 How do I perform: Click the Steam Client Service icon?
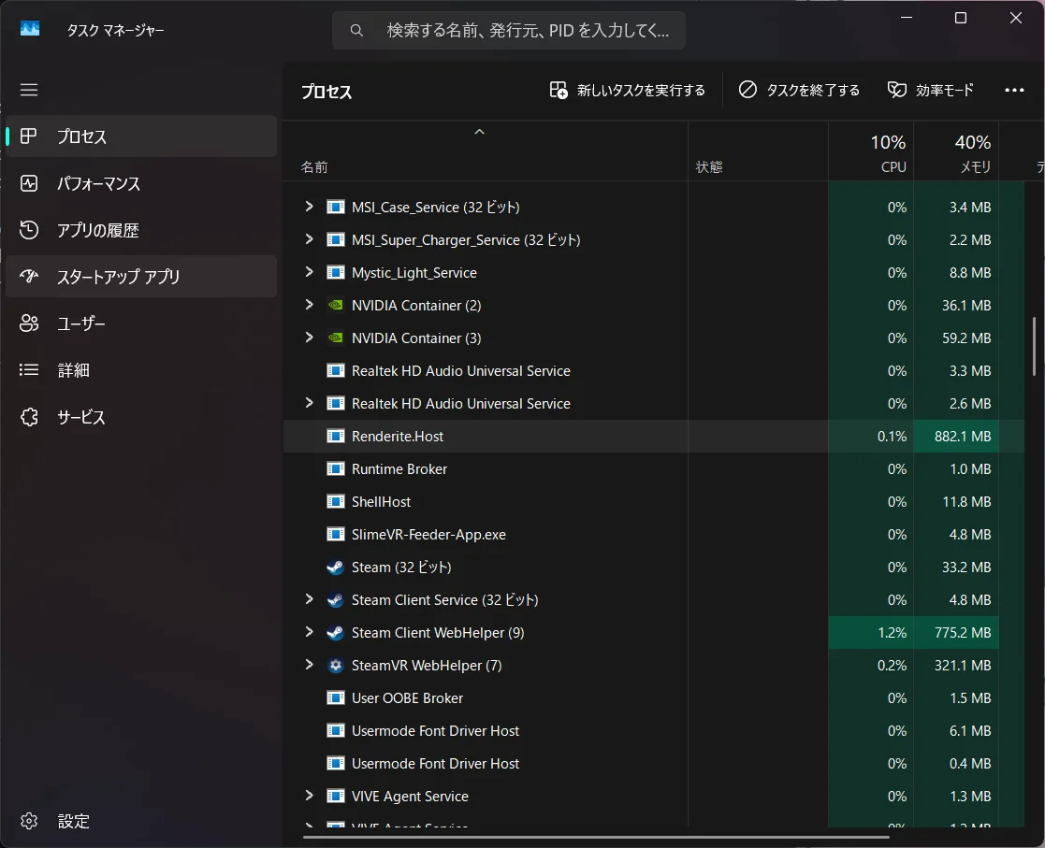tap(335, 599)
